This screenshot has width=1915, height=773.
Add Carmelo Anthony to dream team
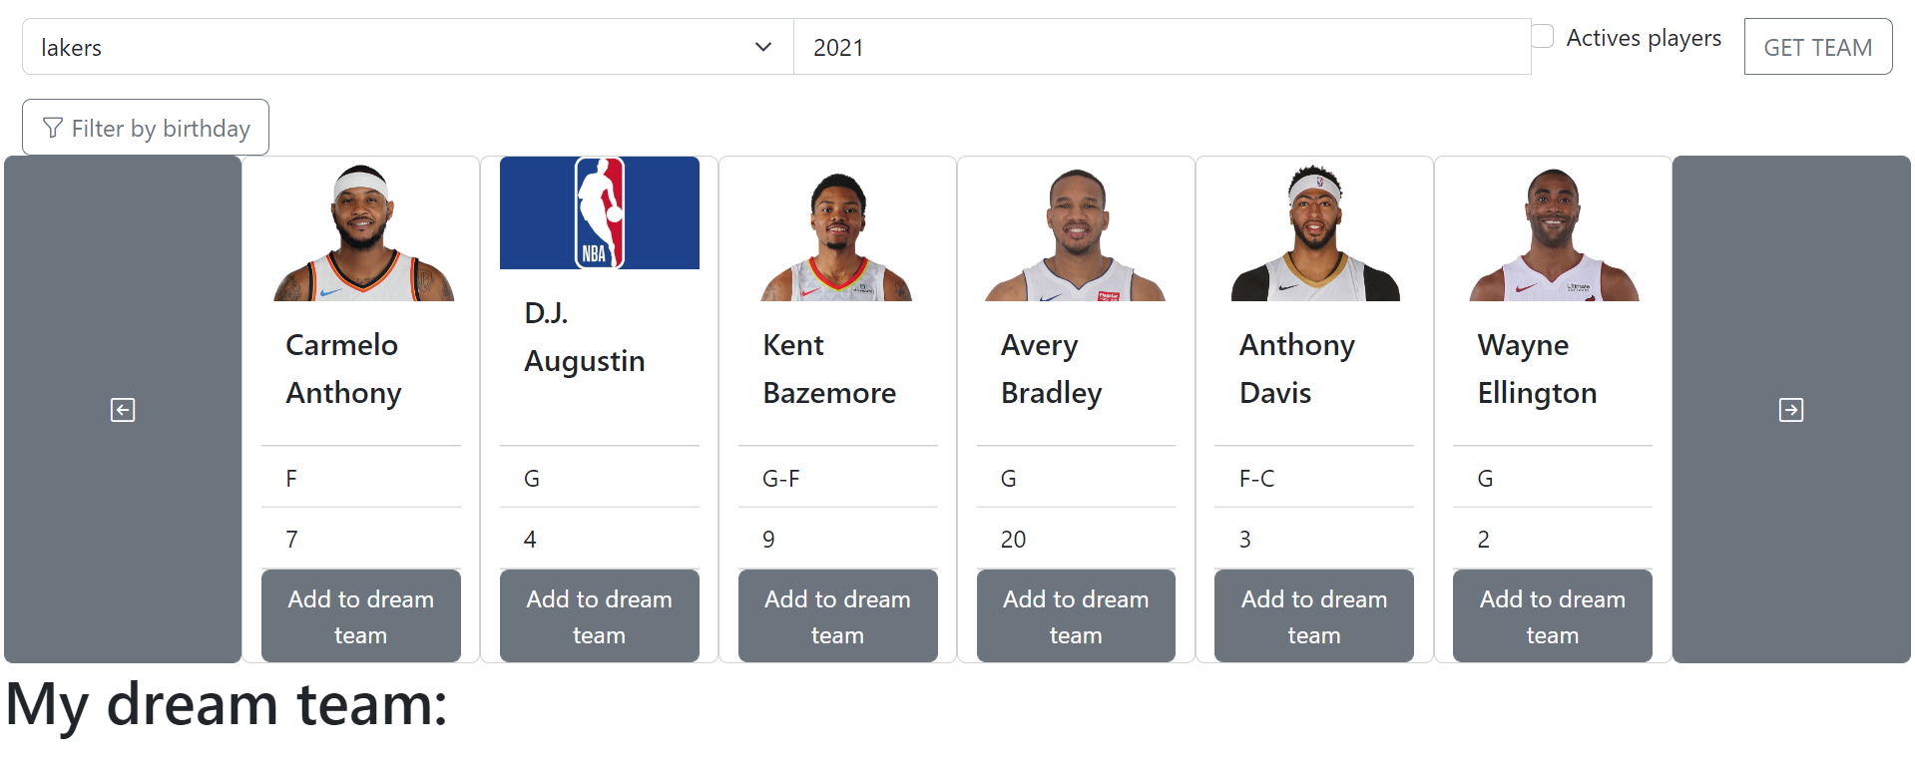point(360,615)
